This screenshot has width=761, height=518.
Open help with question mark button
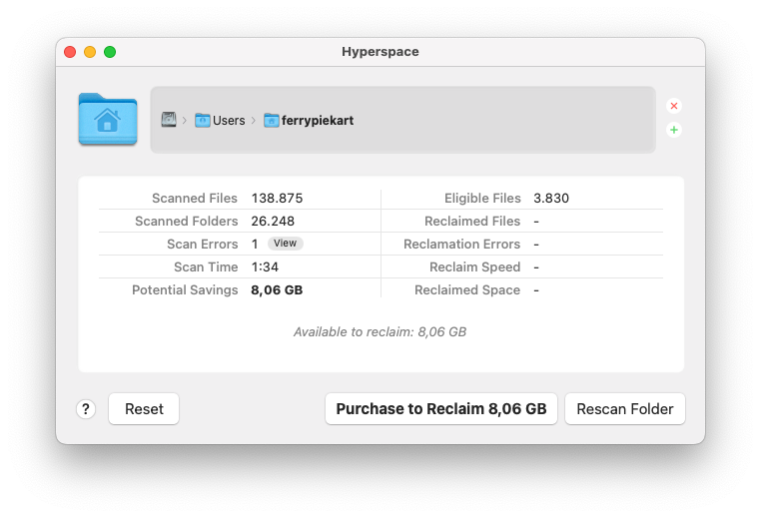point(86,409)
